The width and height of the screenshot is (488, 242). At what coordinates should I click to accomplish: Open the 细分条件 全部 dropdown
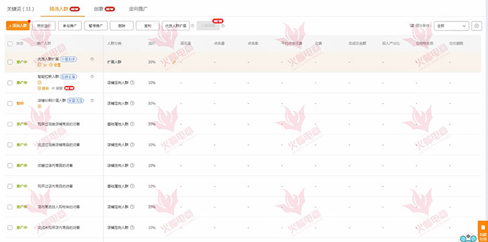(x=452, y=26)
